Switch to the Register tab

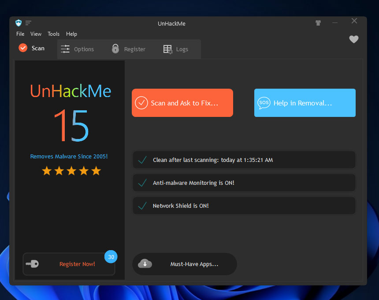pyautogui.click(x=129, y=49)
